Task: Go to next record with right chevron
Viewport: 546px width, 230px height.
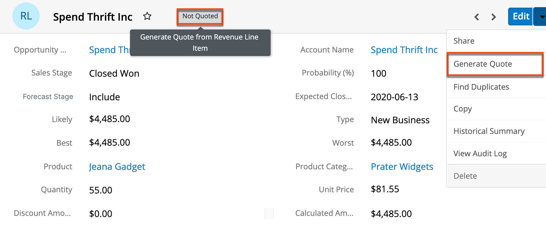Action: point(493,17)
